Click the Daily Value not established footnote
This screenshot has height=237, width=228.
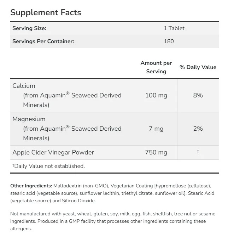coord(49,166)
